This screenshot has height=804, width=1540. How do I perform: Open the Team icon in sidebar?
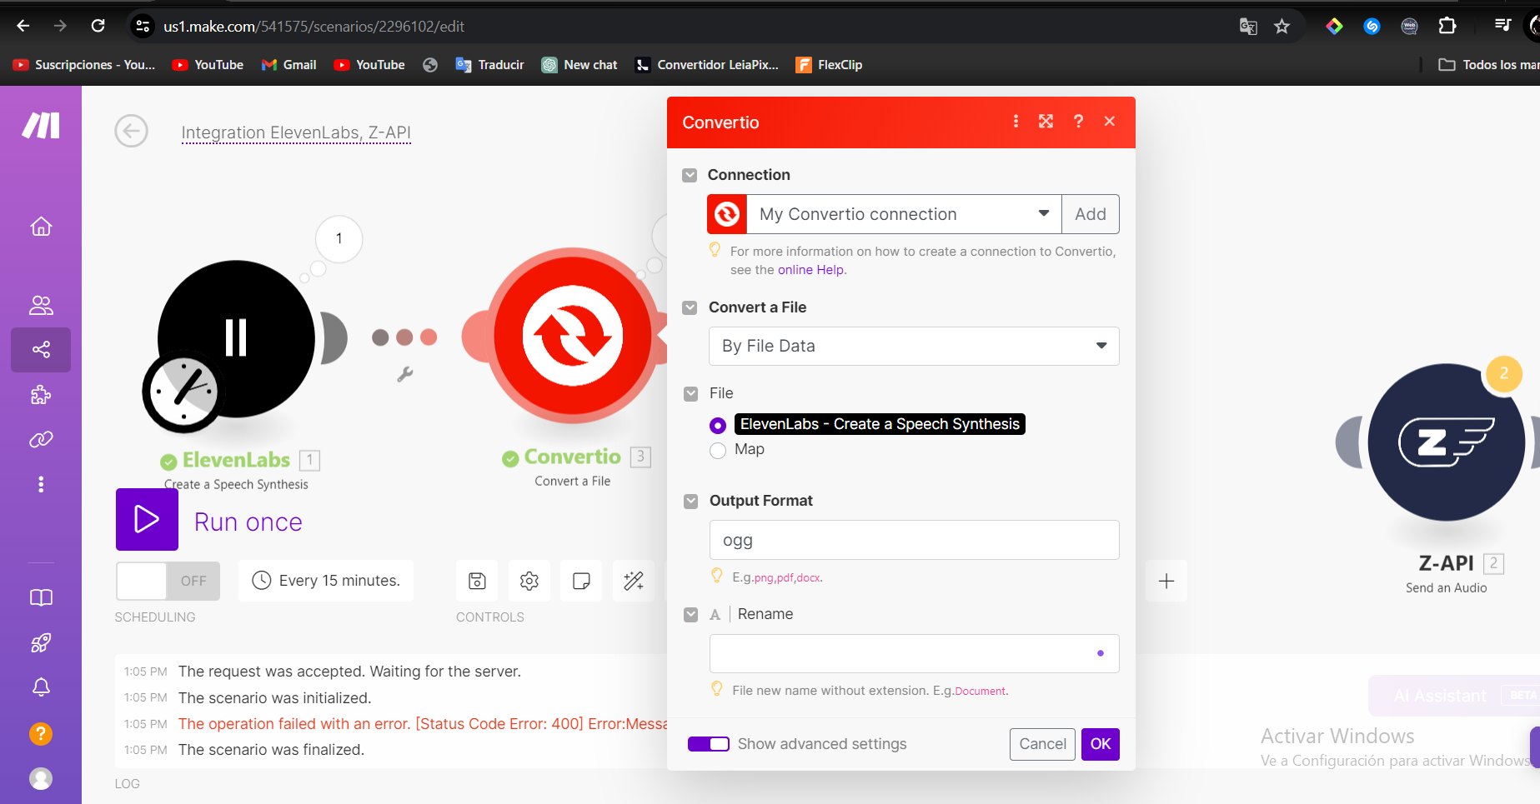(x=41, y=305)
